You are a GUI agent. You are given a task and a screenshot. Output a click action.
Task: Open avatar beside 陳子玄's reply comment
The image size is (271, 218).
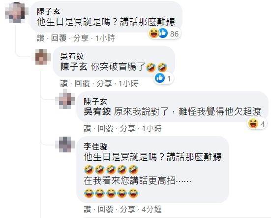[x=65, y=100]
